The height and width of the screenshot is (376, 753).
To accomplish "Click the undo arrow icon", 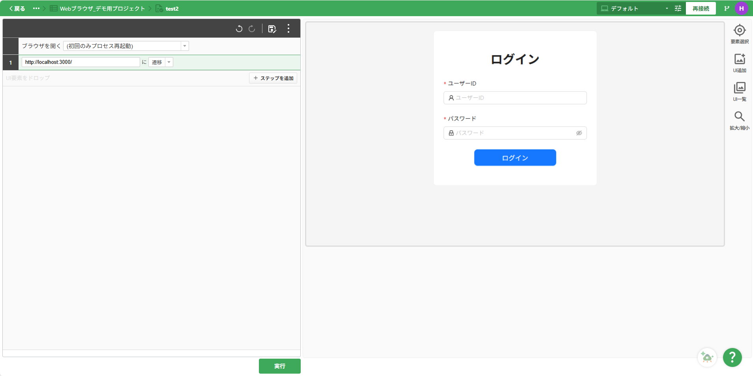I will (239, 29).
